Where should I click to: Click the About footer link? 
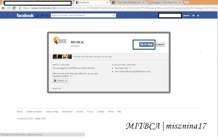(x=20, y=111)
